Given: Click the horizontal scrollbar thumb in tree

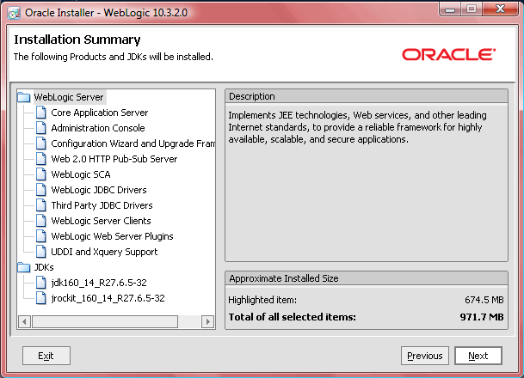Looking at the screenshot, I should tap(105, 321).
